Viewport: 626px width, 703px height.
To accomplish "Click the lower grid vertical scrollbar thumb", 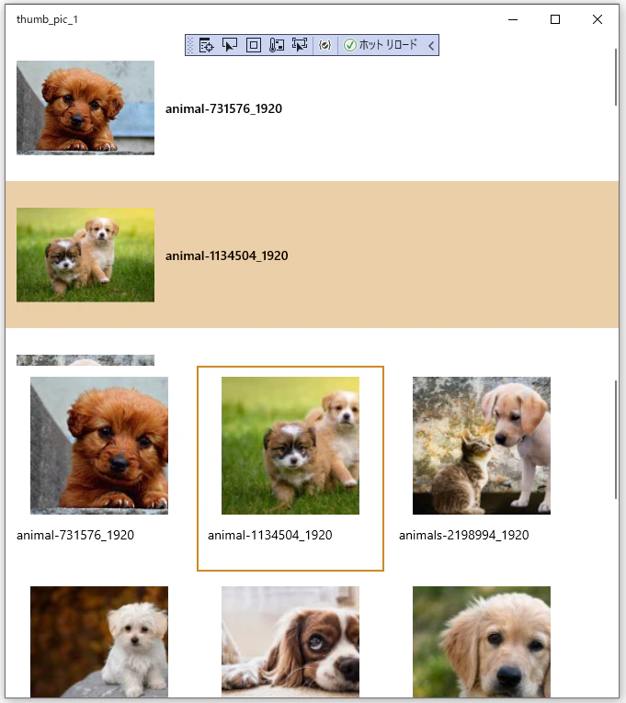I will 616,439.
